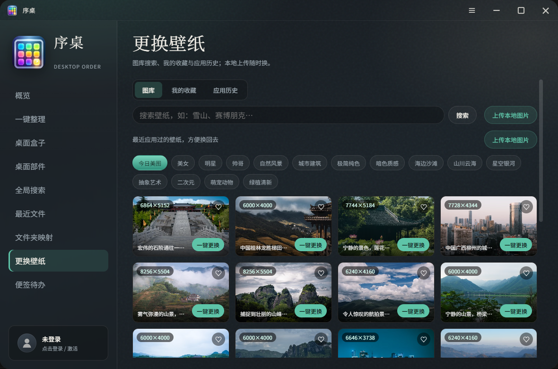This screenshot has width=558, height=369.
Task: Open 桌面部件 in the sidebar
Action: point(58,167)
